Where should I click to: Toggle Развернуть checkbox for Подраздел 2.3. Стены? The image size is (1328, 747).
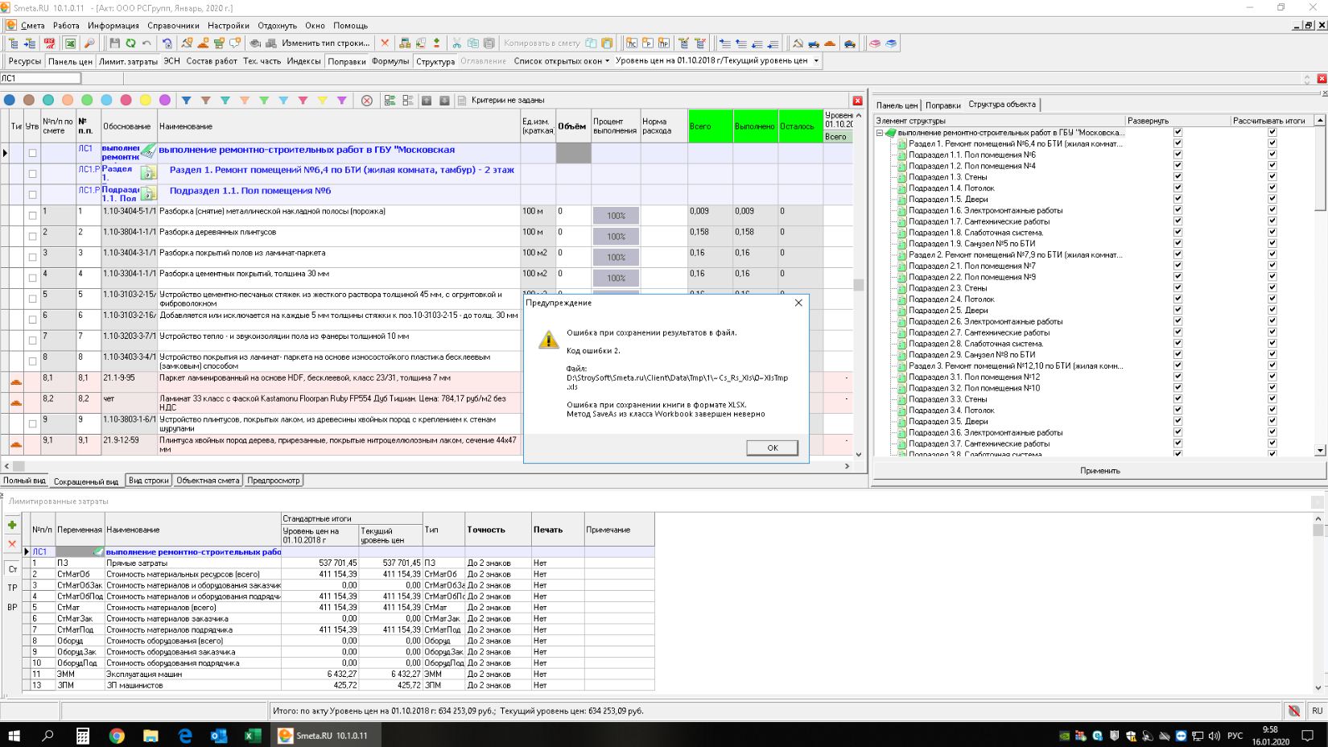[1177, 288]
